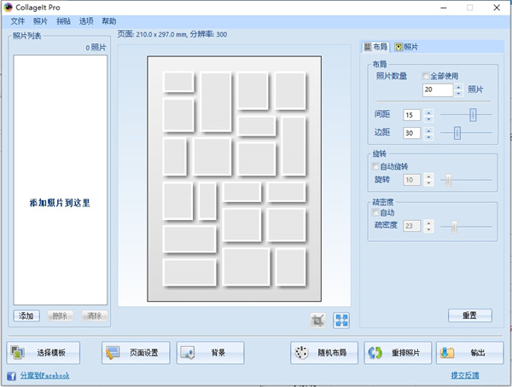Click the 输出 export button

pyautogui.click(x=470, y=353)
